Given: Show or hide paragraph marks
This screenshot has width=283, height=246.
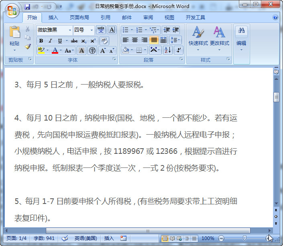Looking at the screenshot, I should [x=179, y=50].
